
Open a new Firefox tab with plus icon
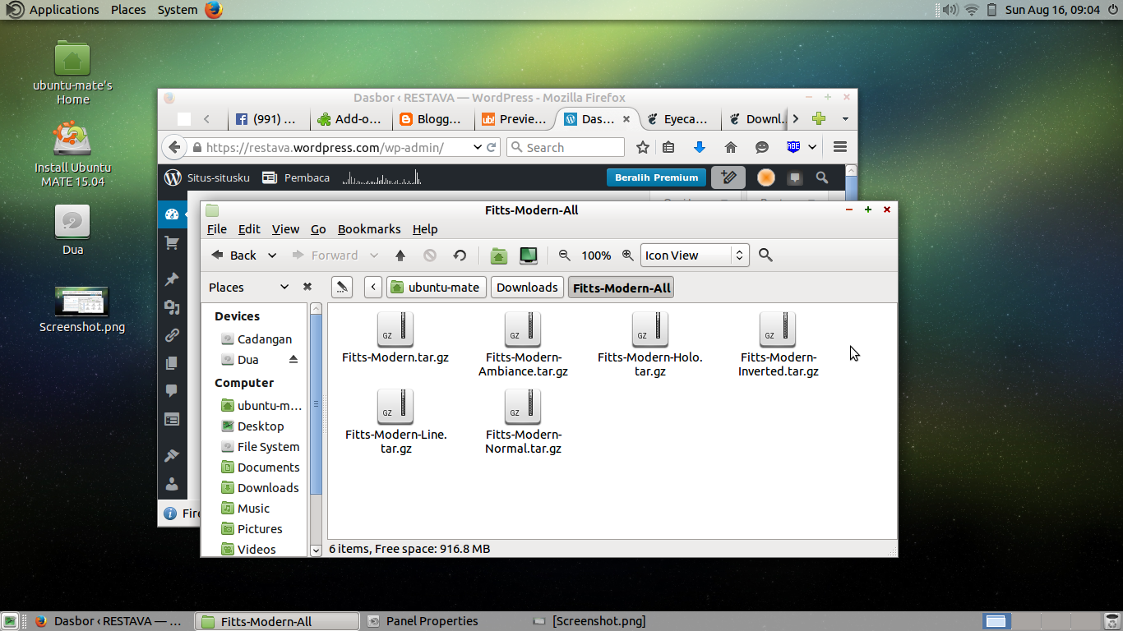pos(818,119)
